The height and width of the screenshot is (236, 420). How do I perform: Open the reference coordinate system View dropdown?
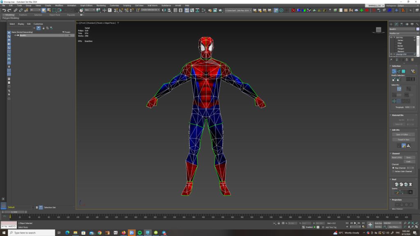pos(90,10)
